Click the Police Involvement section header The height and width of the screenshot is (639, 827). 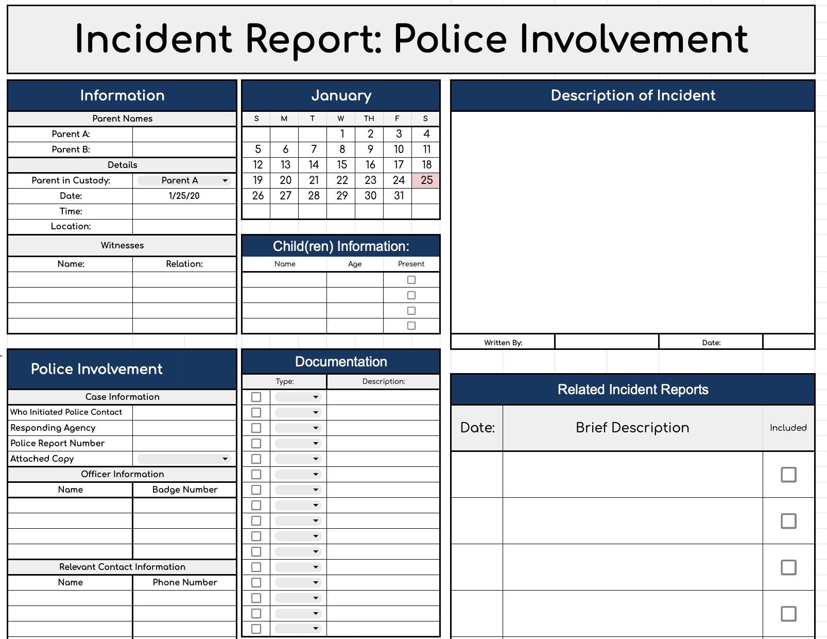(x=122, y=369)
